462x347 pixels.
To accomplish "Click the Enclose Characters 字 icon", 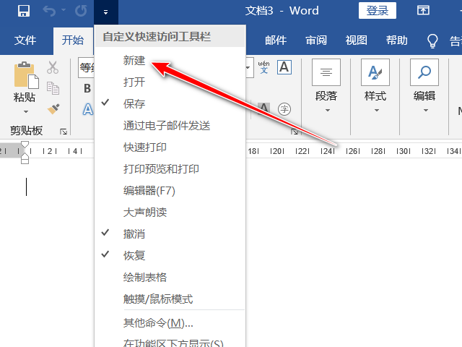I will tap(284, 109).
